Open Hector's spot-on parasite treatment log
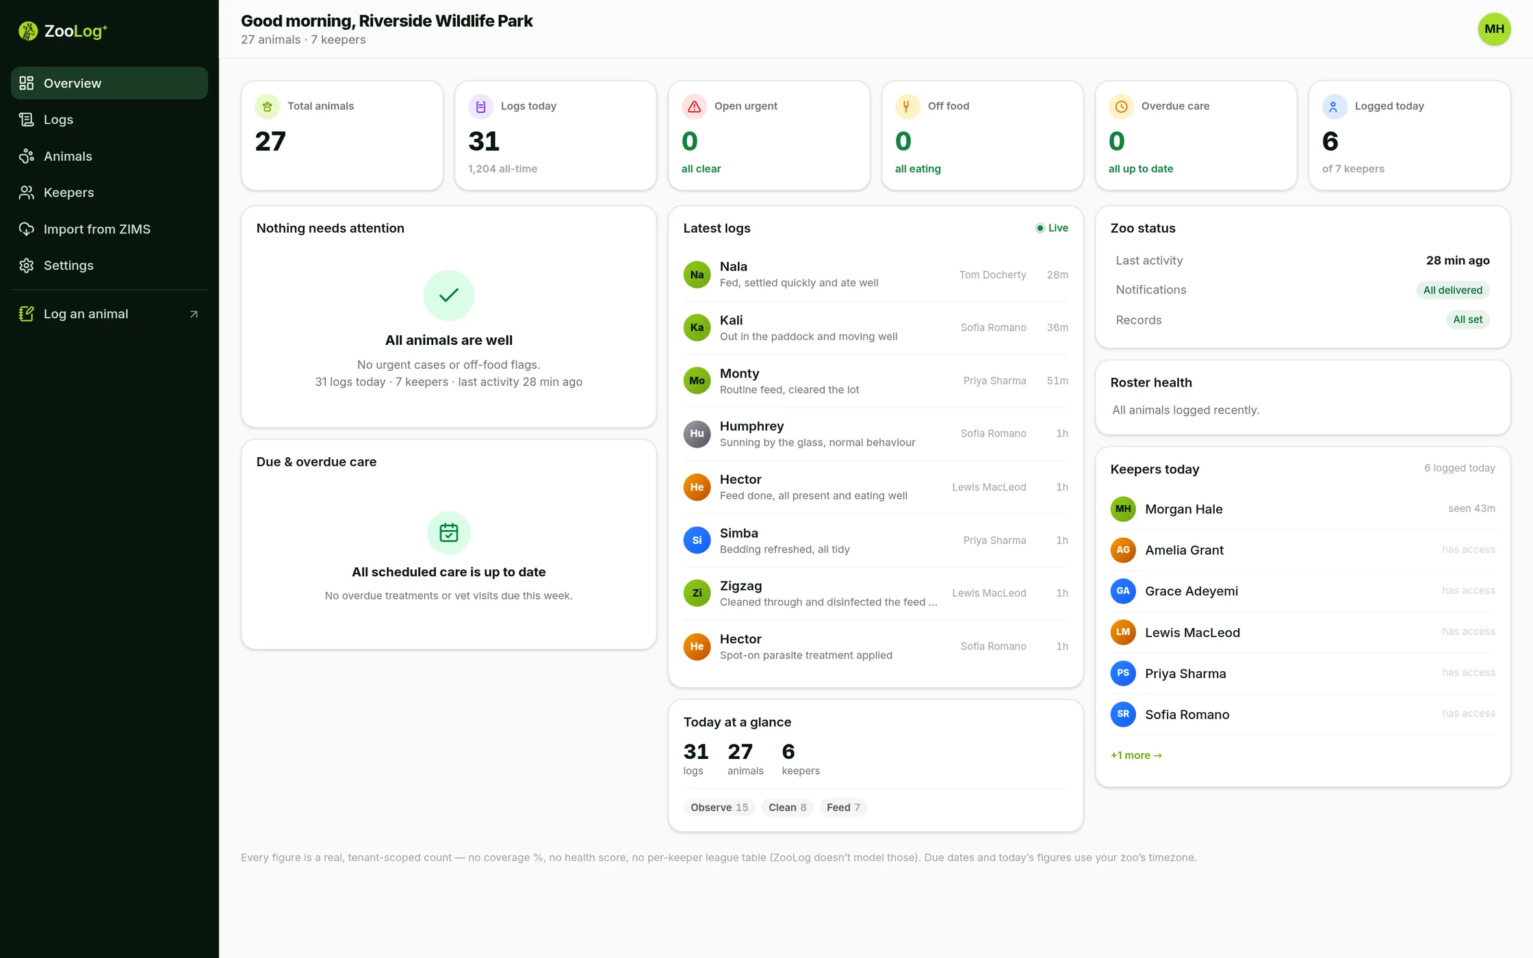This screenshot has height=958, width=1533. tap(875, 647)
